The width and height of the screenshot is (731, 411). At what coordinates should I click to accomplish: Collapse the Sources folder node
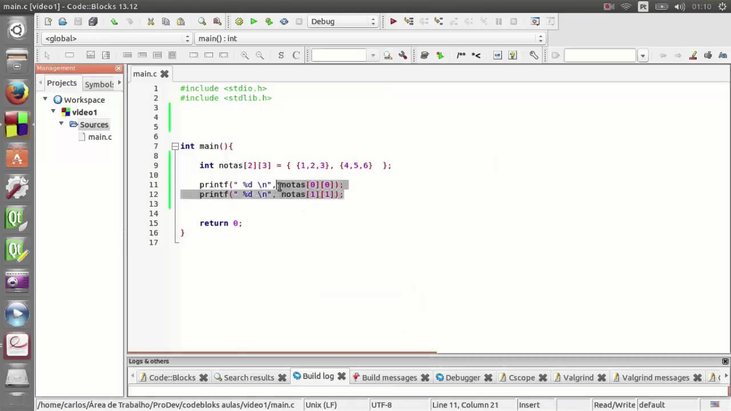61,124
